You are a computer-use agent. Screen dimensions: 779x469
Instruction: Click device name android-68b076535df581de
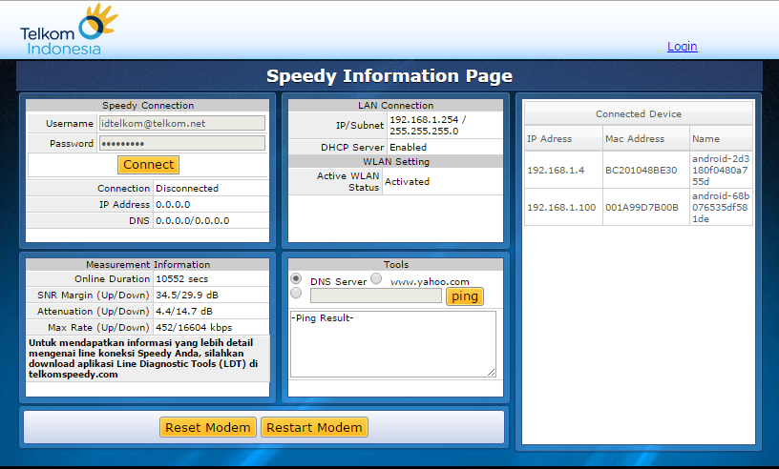(721, 208)
